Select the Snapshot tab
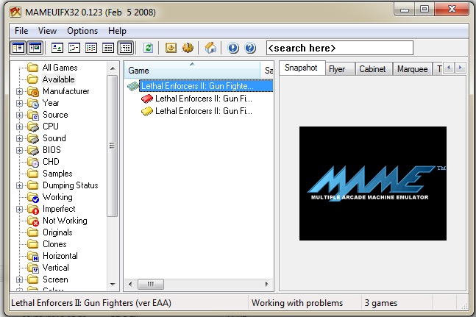The width and height of the screenshot is (476, 317). 302,68
